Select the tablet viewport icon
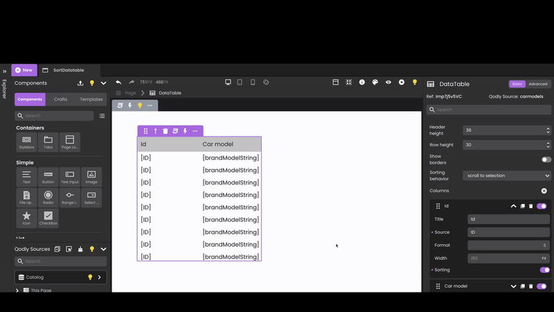Viewport: 554px width, 312px height. click(x=240, y=83)
